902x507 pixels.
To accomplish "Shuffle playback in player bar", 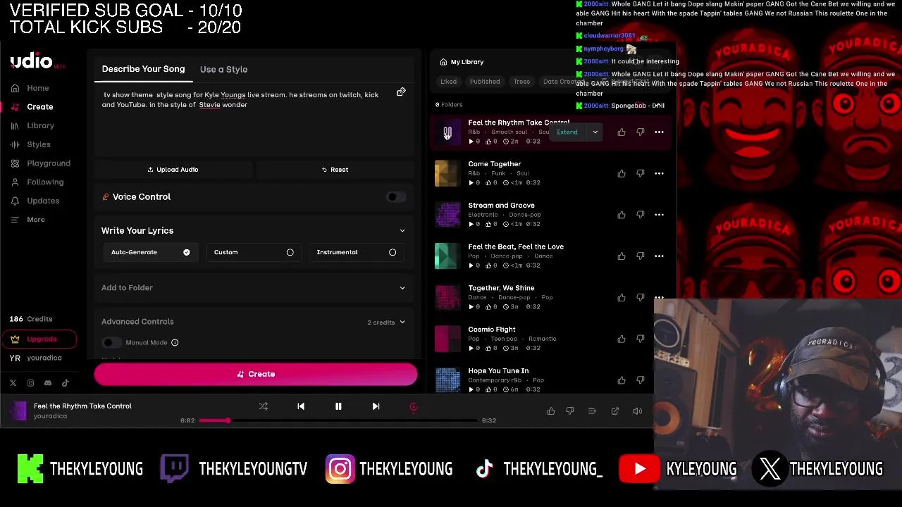I will click(x=264, y=406).
